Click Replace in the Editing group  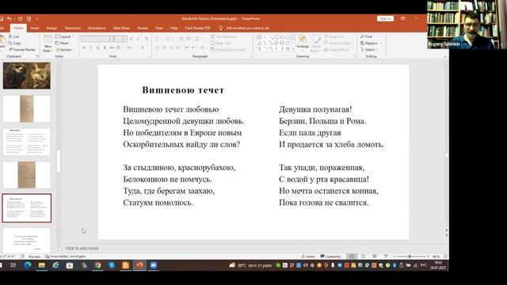[x=369, y=43]
